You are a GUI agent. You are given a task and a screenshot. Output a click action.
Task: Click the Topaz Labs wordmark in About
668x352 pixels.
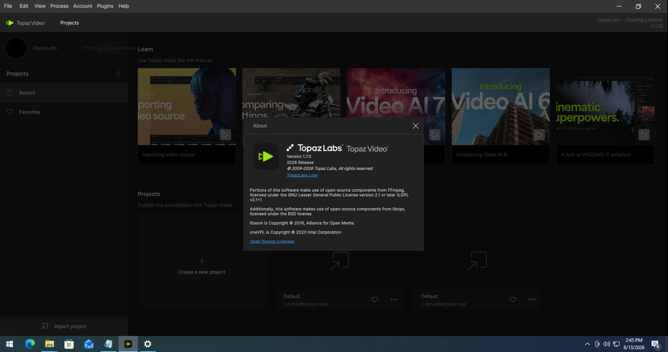(x=315, y=148)
